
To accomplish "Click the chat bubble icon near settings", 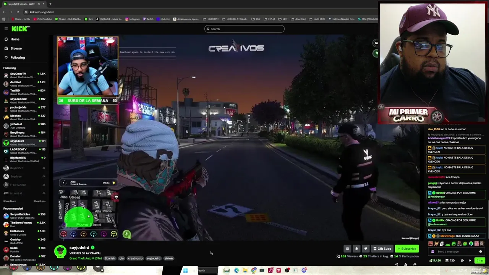I will point(462,260).
